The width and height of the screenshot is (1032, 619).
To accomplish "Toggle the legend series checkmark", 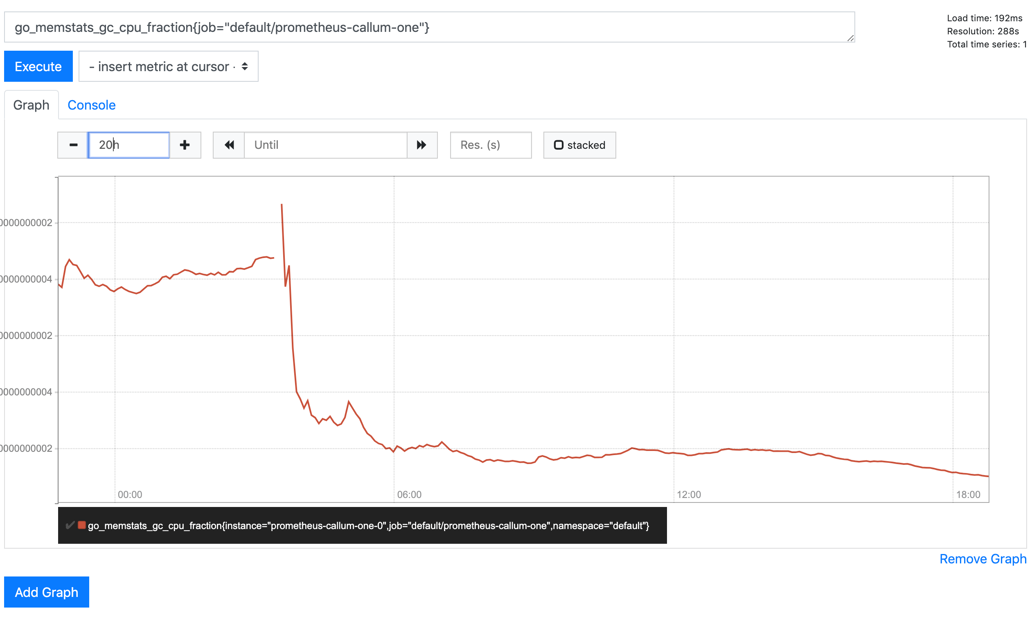I will (x=70, y=525).
